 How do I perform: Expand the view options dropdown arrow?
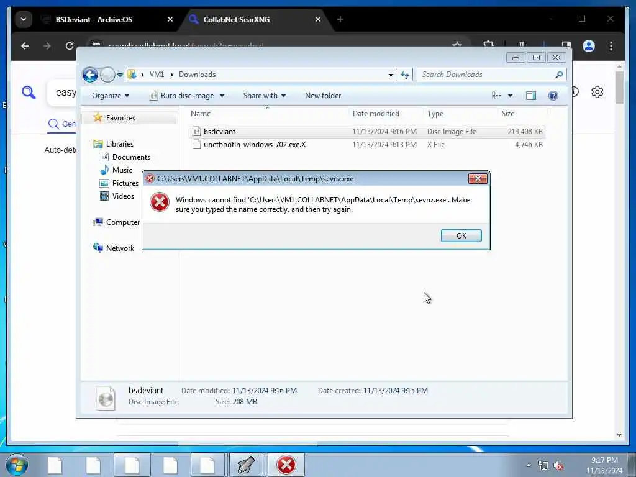coord(510,96)
